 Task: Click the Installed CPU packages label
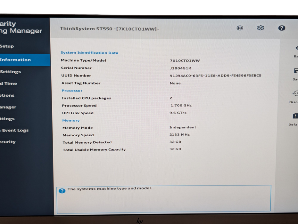pyautogui.click(x=86, y=98)
